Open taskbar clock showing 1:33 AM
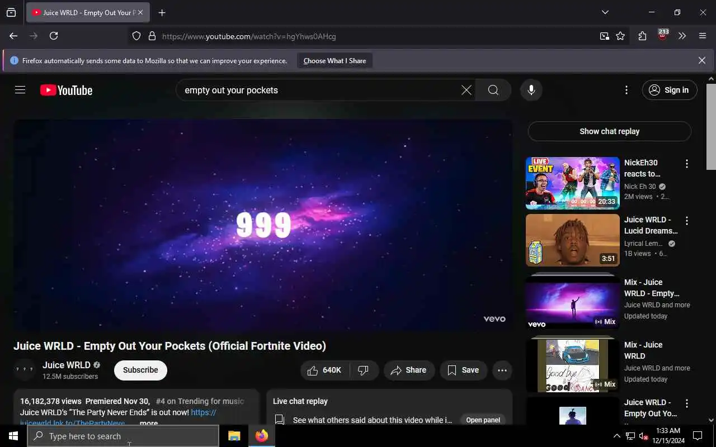 click(667, 436)
